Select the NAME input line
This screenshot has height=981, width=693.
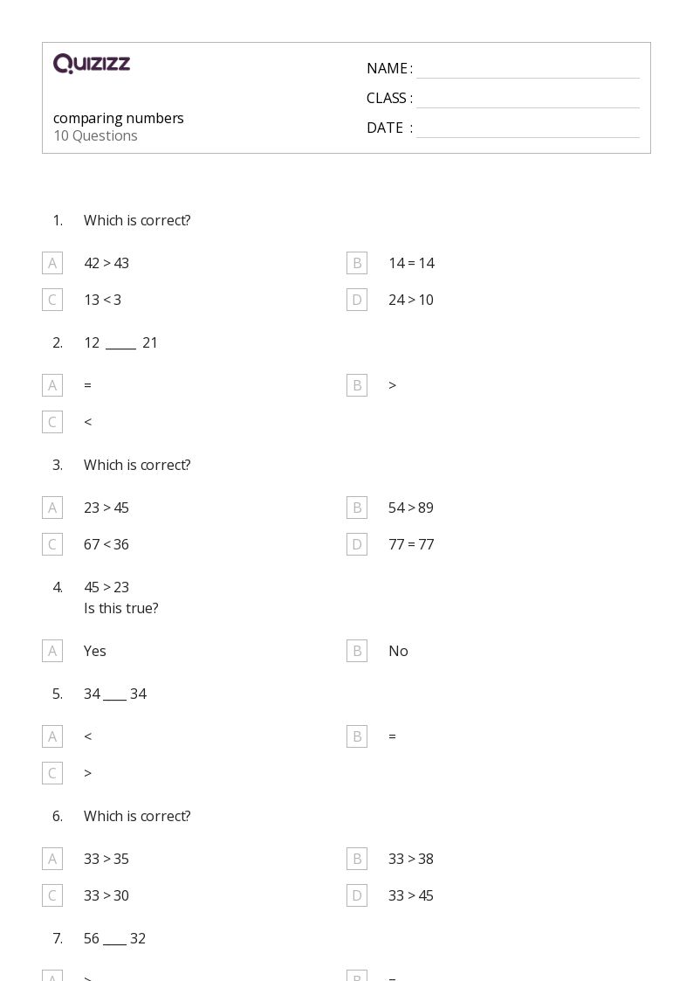coord(528,69)
